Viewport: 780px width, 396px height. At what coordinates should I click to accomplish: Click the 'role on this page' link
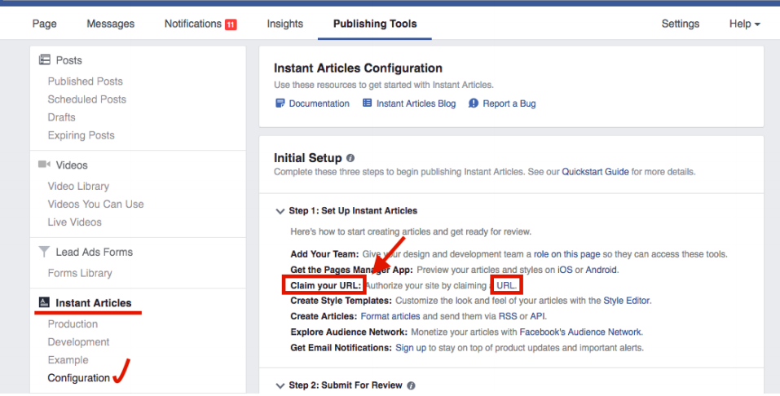tap(567, 254)
